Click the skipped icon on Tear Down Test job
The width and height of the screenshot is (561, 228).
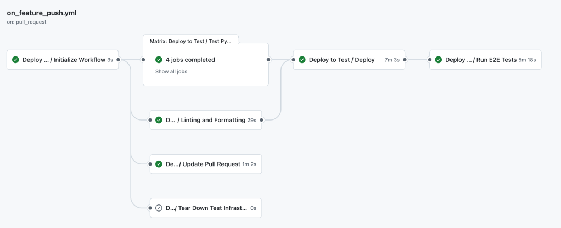click(x=159, y=208)
